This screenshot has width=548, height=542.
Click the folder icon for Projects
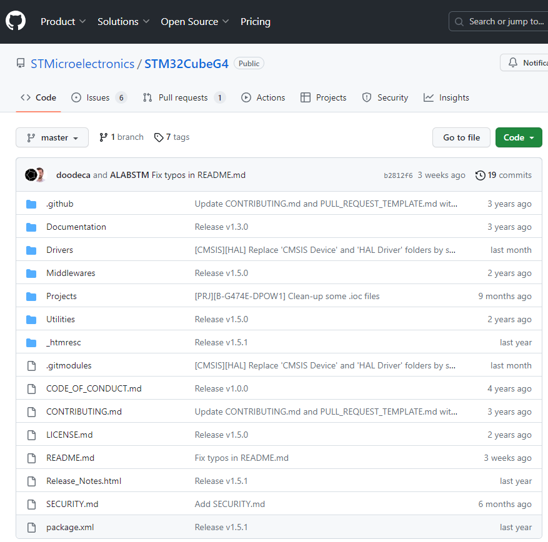tap(31, 297)
